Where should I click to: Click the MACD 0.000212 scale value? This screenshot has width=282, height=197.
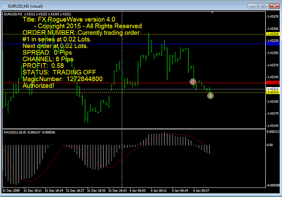point(273,132)
